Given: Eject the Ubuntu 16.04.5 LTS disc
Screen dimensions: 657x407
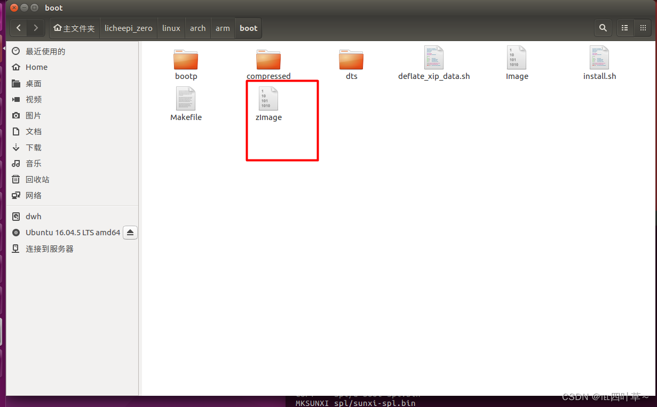Looking at the screenshot, I should point(130,233).
